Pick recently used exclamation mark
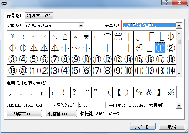The image size is (189, 134). pyautogui.click(x=65, y=92)
